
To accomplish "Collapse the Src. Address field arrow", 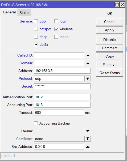I will [x=88, y=147].
